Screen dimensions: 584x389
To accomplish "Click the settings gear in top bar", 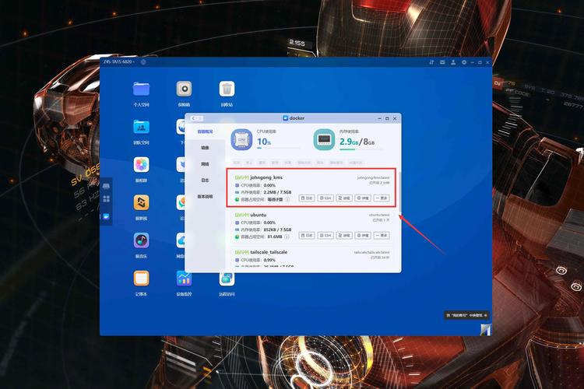I will [464, 61].
